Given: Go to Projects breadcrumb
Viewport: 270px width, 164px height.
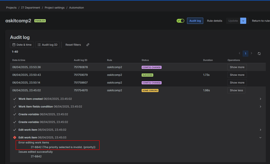Looking at the screenshot, I should pyautogui.click(x=11, y=8).
